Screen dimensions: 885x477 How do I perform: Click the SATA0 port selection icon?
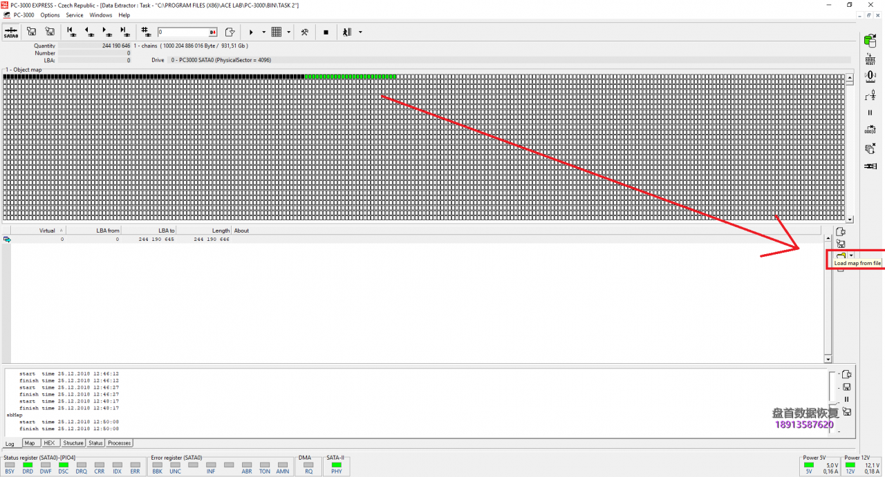click(x=11, y=32)
